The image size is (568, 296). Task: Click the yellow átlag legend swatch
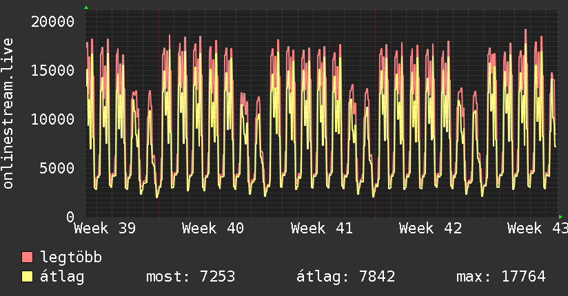(27, 276)
